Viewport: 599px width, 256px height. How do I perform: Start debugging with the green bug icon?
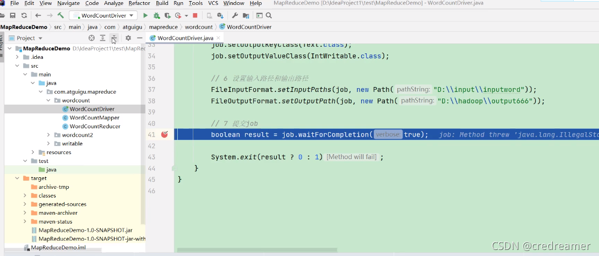(x=156, y=15)
